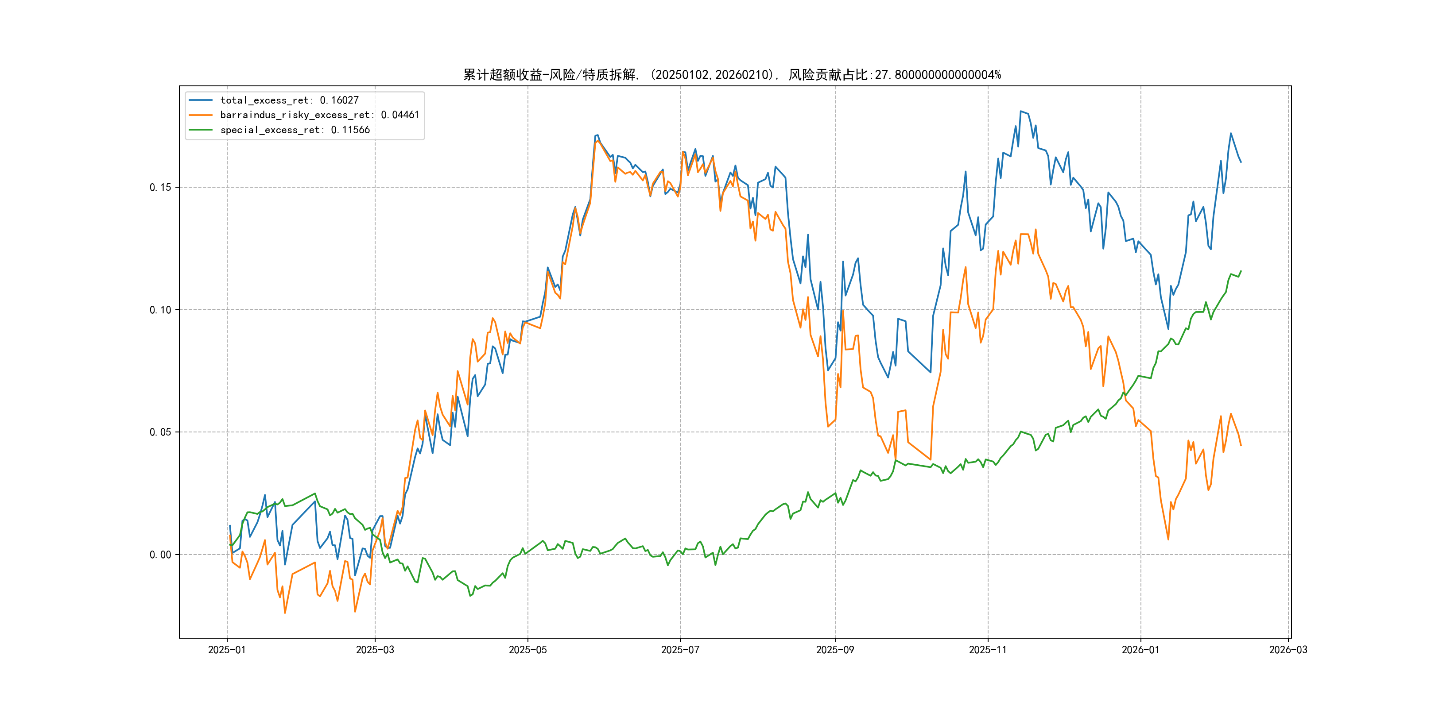
Task: Click the green special_excess_ret legend line swatch
Action: (x=201, y=130)
